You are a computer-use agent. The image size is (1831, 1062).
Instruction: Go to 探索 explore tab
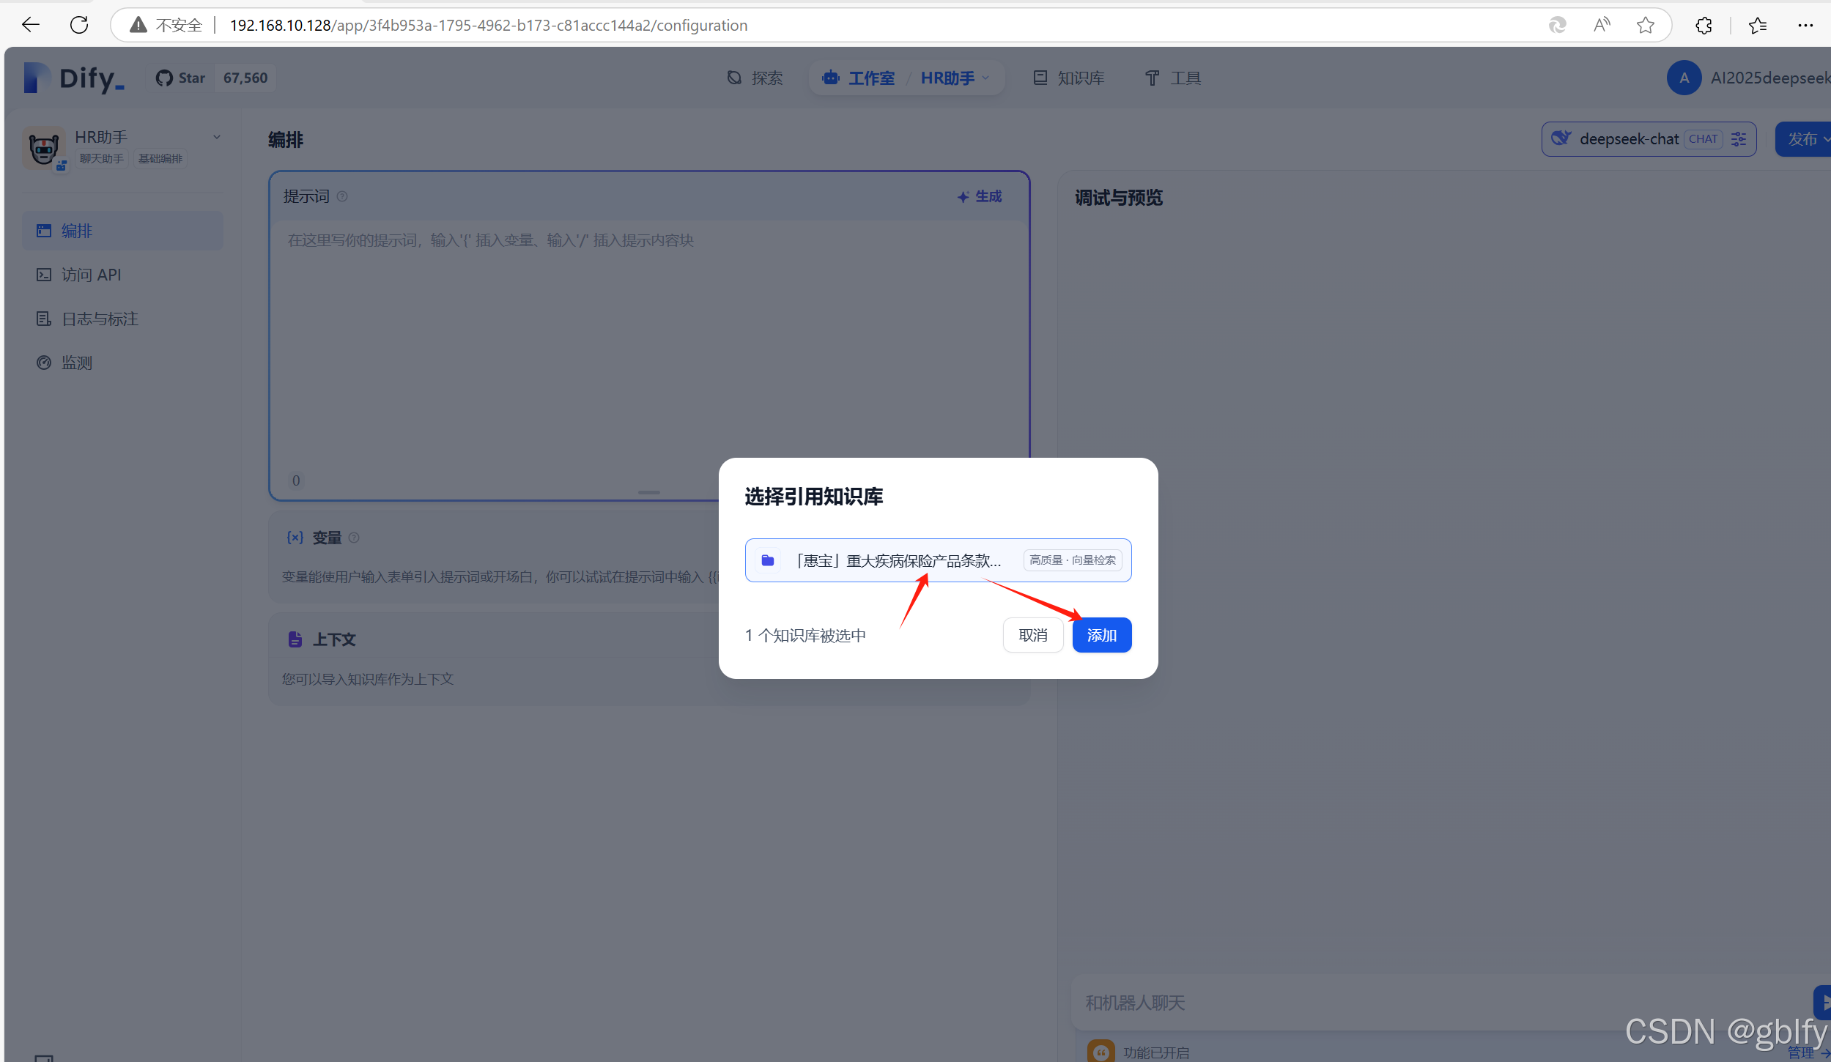pyautogui.click(x=755, y=78)
